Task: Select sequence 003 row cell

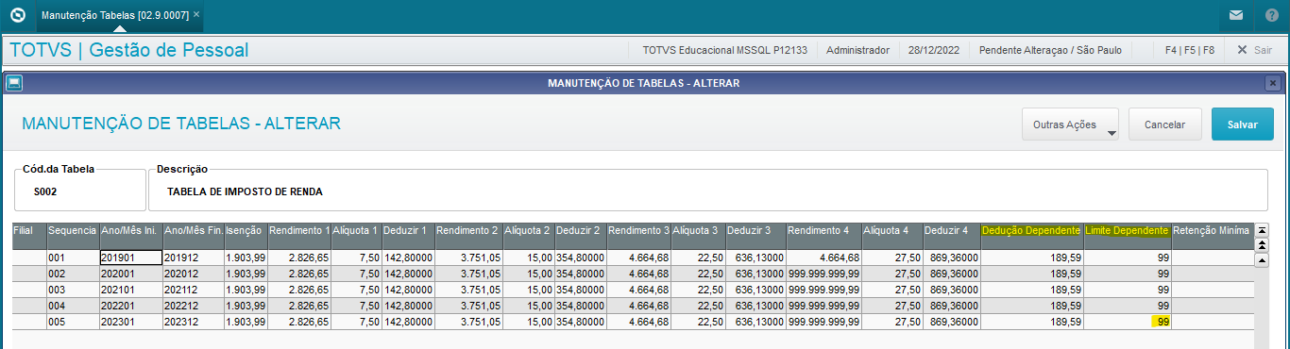Action: [73, 290]
